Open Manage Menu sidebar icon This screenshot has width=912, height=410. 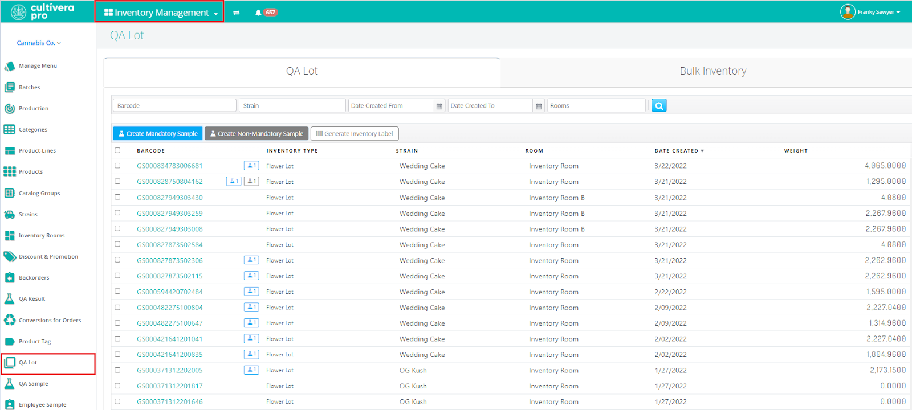pos(10,66)
